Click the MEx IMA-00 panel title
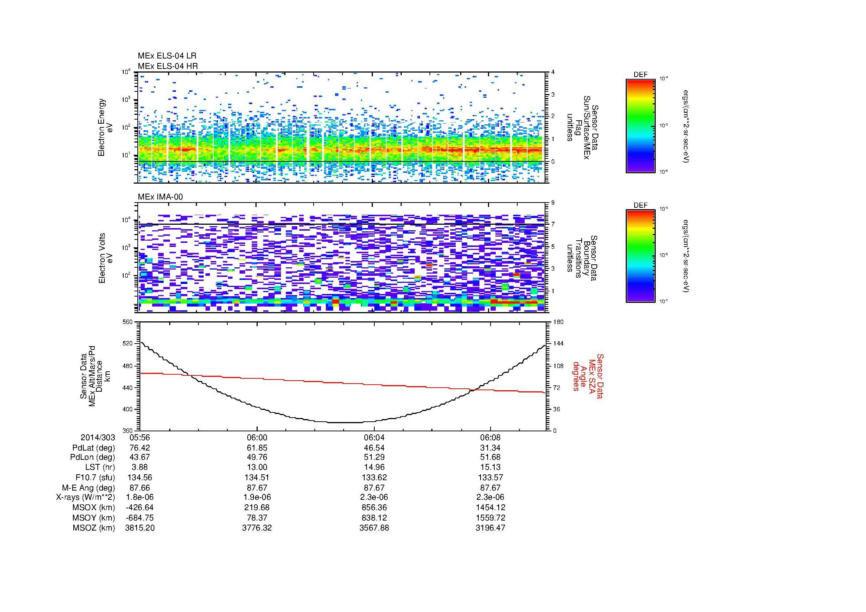866x612 pixels. 160,197
